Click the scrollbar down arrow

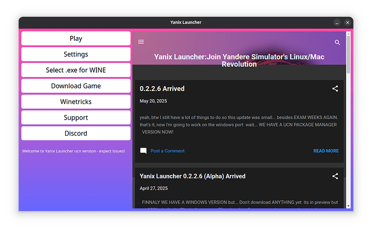click(348, 205)
